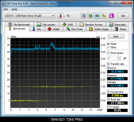This screenshot has height=122, width=134.
Task: Click the temperature thermometer icon
Action: (60, 16)
